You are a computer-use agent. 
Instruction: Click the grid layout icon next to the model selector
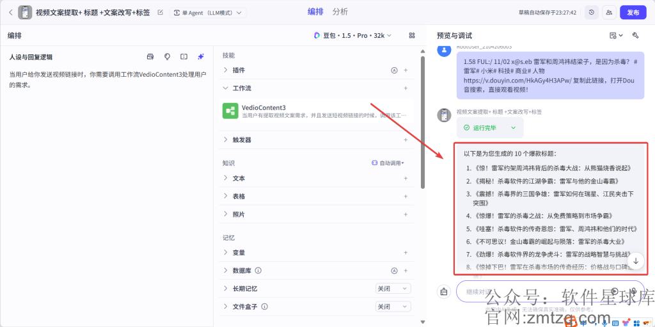[413, 36]
